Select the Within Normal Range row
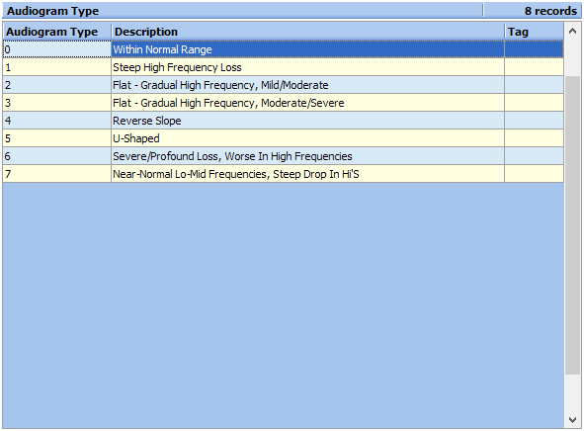The image size is (584, 431). 283,49
